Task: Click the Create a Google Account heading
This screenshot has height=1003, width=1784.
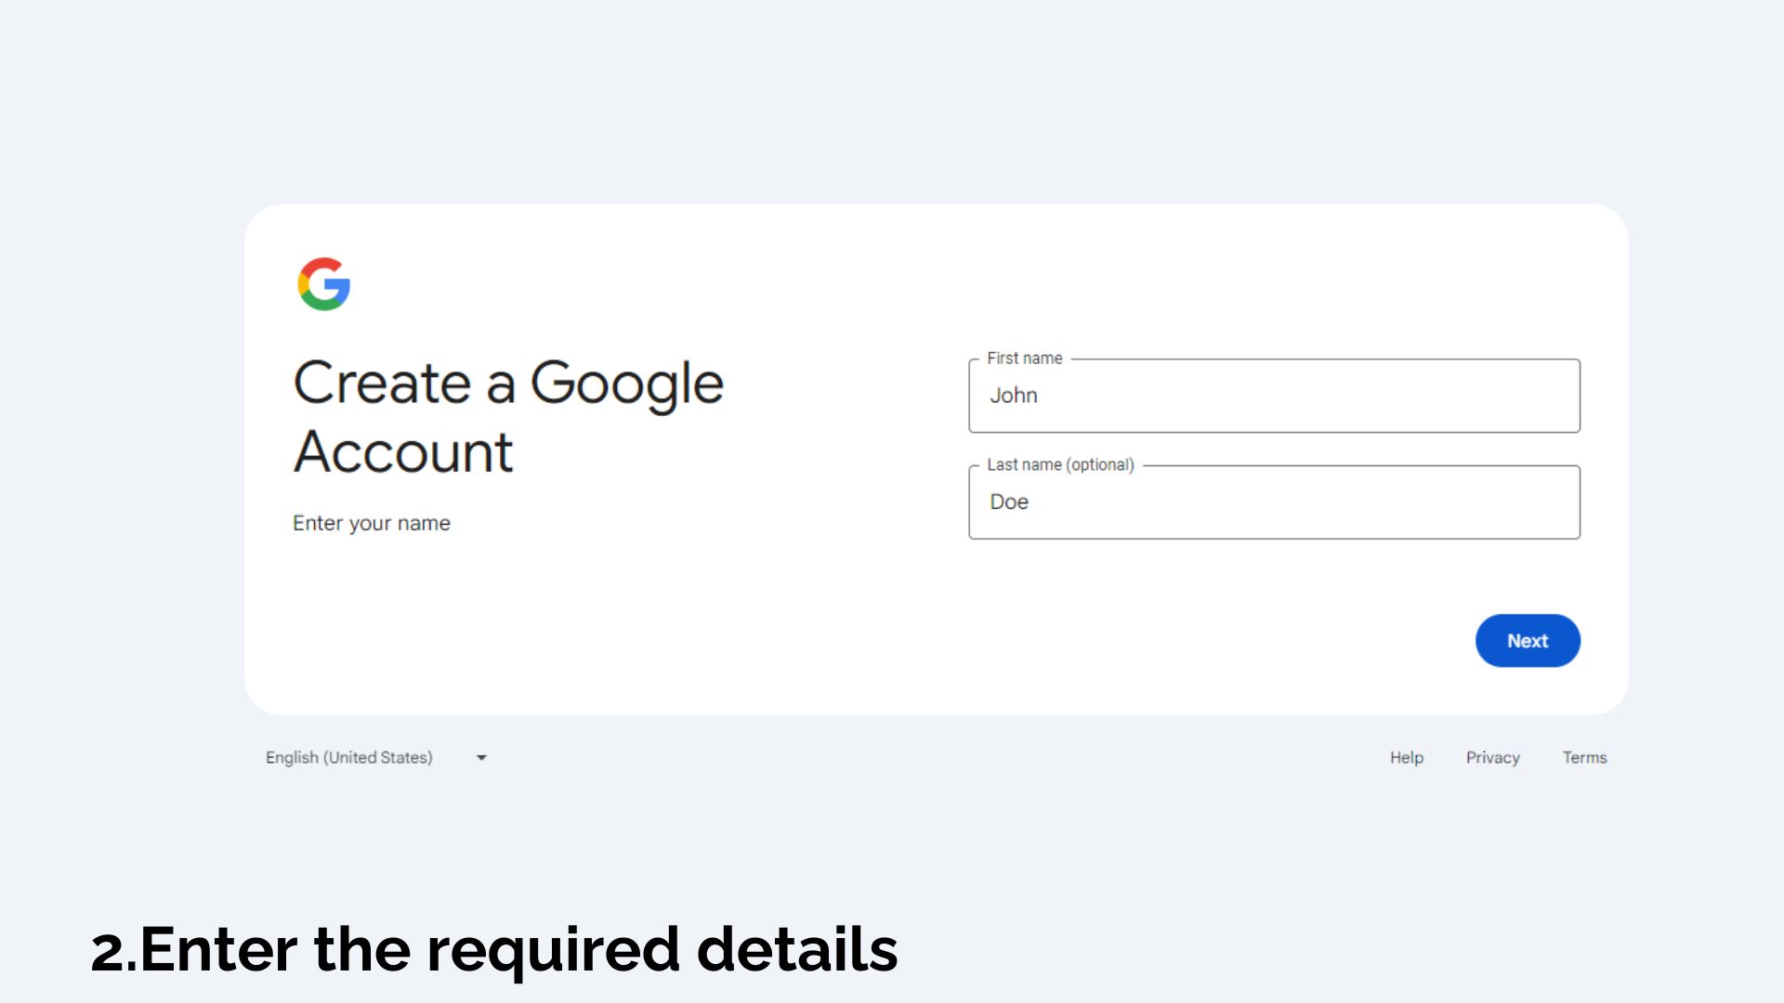Action: coord(508,417)
